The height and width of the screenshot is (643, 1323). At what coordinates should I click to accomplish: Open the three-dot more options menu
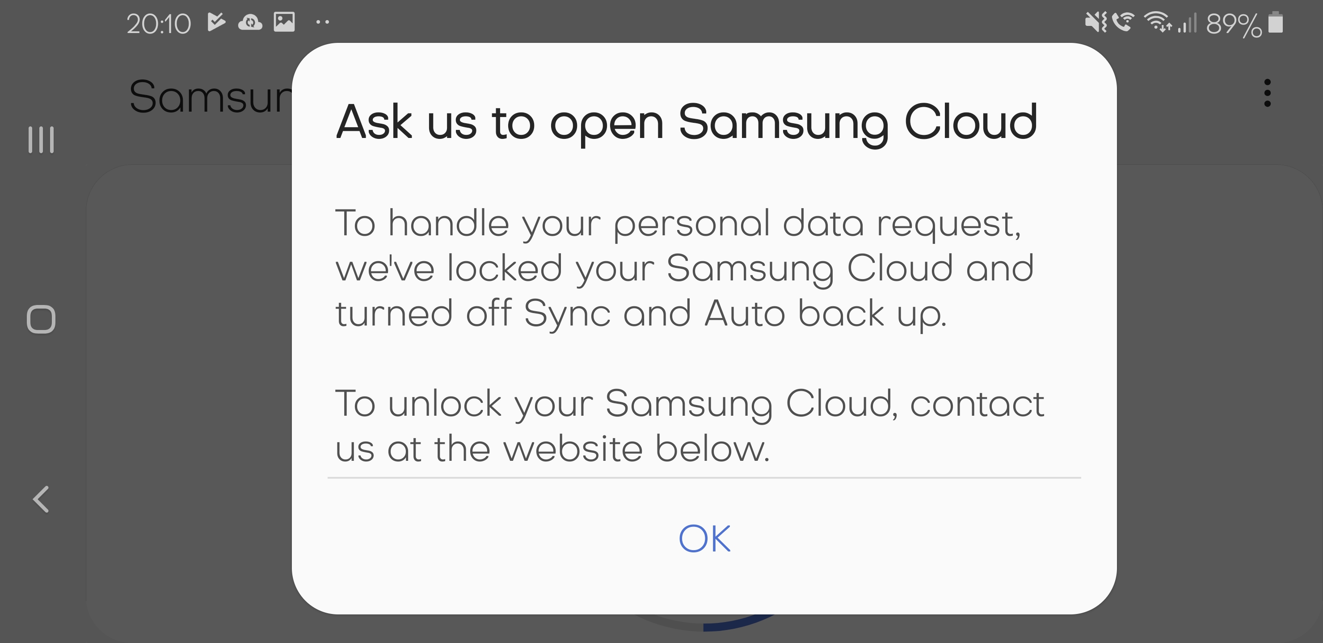(1267, 93)
